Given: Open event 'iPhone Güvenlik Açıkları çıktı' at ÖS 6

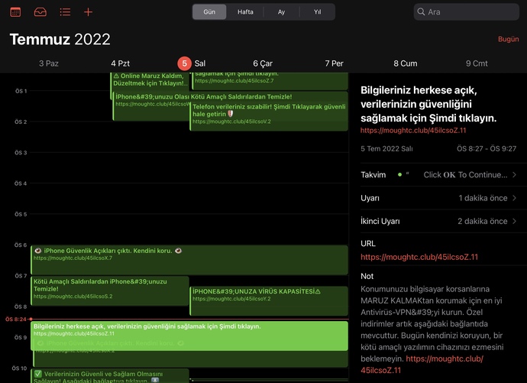Looking at the screenshot, I should pos(189,260).
